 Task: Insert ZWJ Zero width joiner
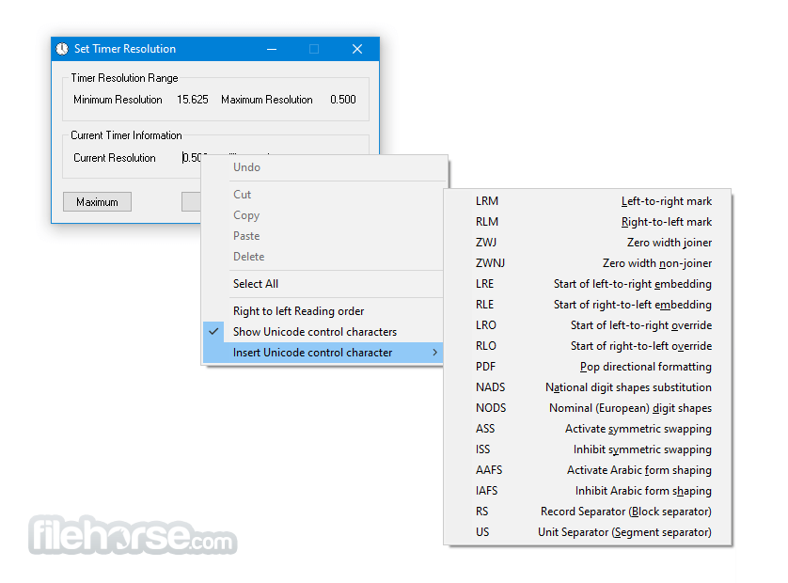(x=587, y=243)
